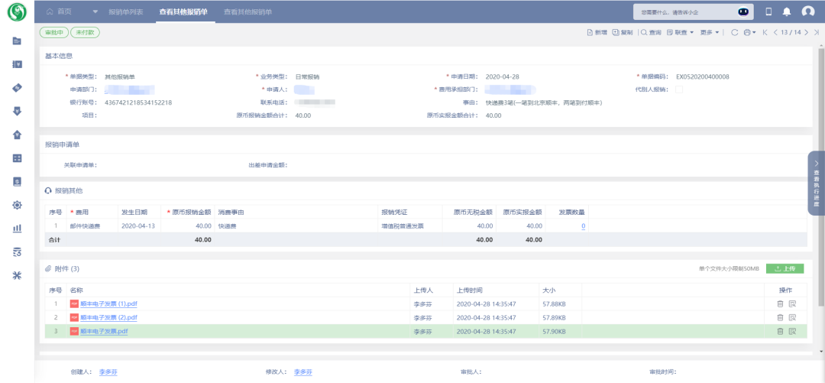The height and width of the screenshot is (383, 825).
Task: Click the 新增 button in toolbar
Action: (597, 32)
